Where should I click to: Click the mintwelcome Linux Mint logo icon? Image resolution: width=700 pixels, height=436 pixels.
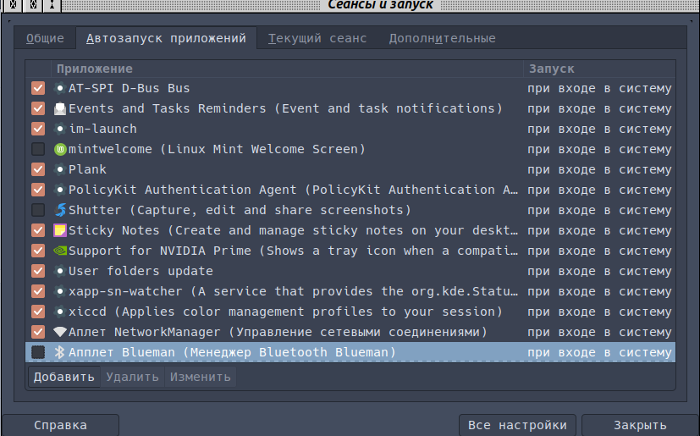[60, 149]
